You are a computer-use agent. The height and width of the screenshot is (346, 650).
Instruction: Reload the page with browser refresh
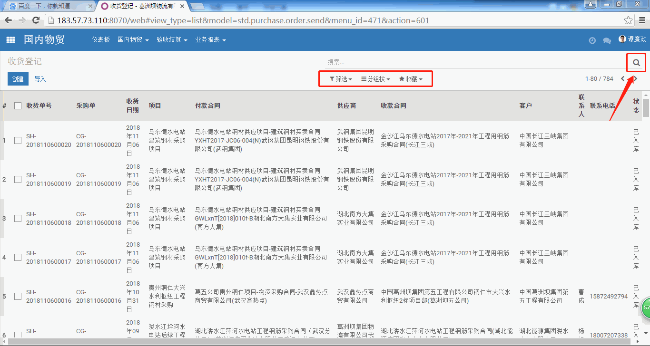(36, 20)
